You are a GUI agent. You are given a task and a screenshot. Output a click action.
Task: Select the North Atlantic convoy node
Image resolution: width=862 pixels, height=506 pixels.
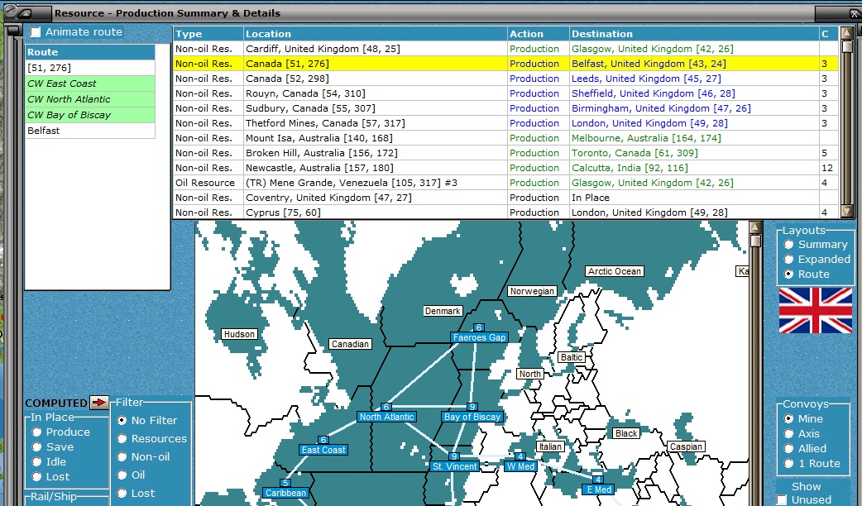point(386,417)
